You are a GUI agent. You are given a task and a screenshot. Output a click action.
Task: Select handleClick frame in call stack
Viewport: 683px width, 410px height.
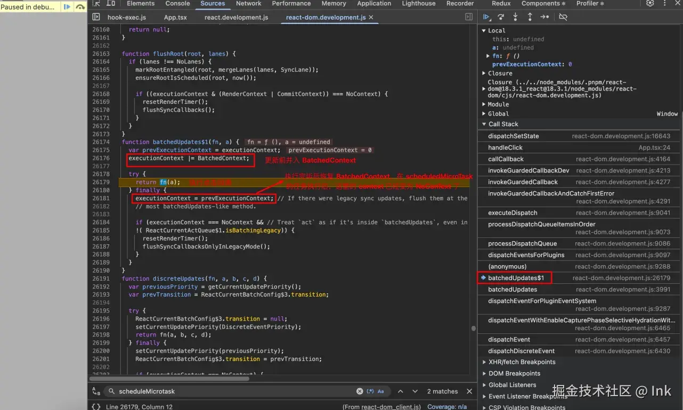click(x=505, y=147)
